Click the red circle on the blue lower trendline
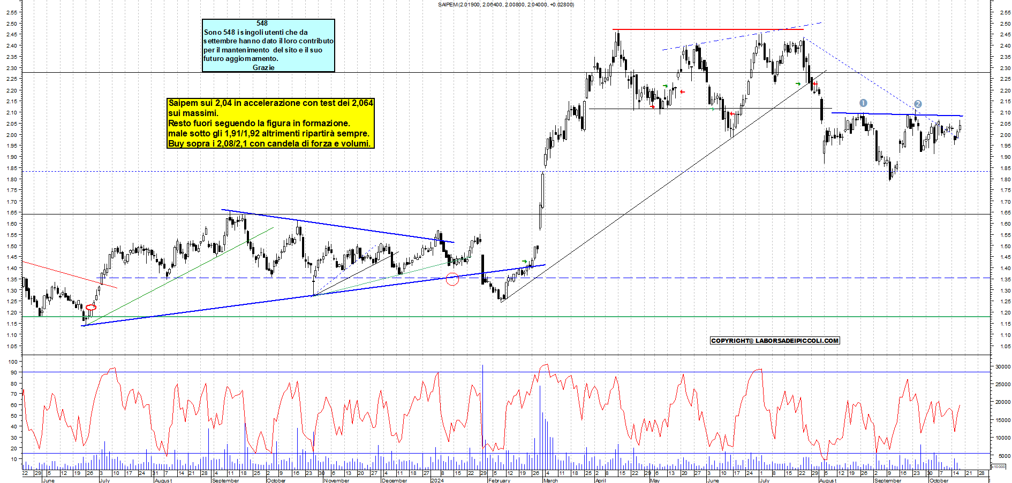The height and width of the screenshot is (483, 1012). pos(452,279)
